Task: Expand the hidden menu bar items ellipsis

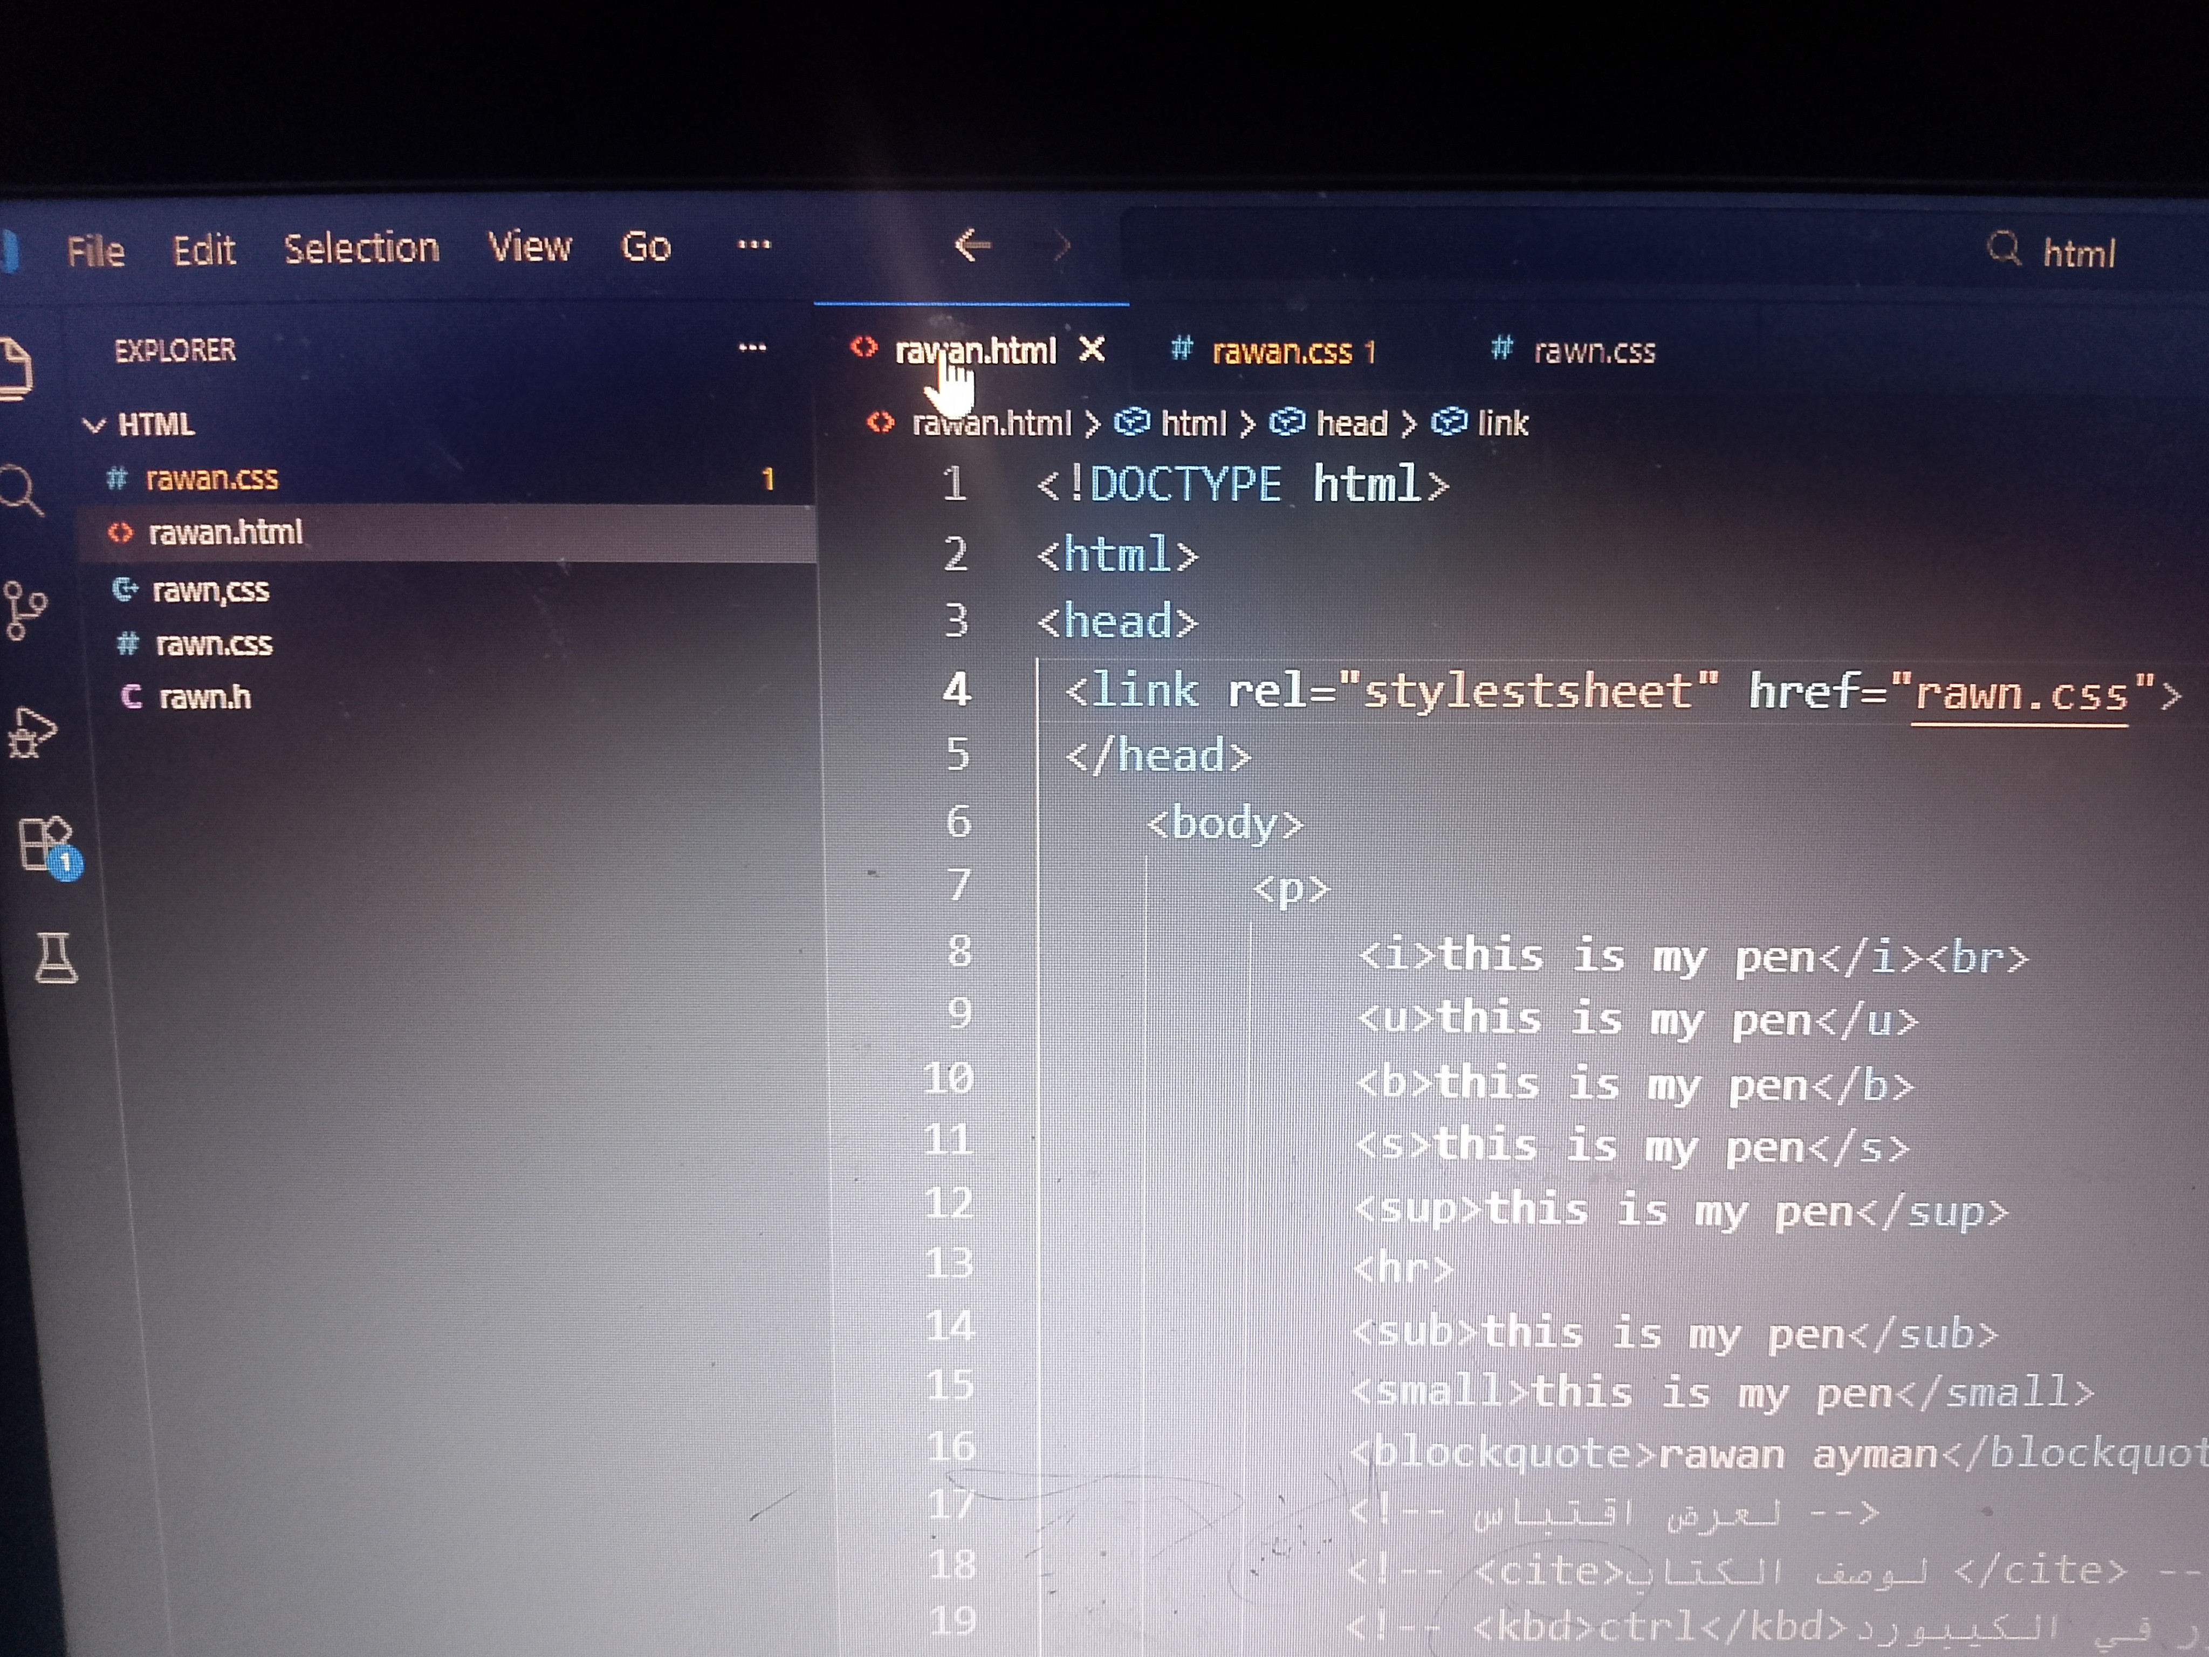Action: point(753,245)
